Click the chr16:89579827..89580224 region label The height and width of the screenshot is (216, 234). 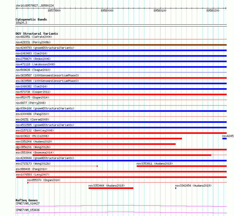point(35,6)
